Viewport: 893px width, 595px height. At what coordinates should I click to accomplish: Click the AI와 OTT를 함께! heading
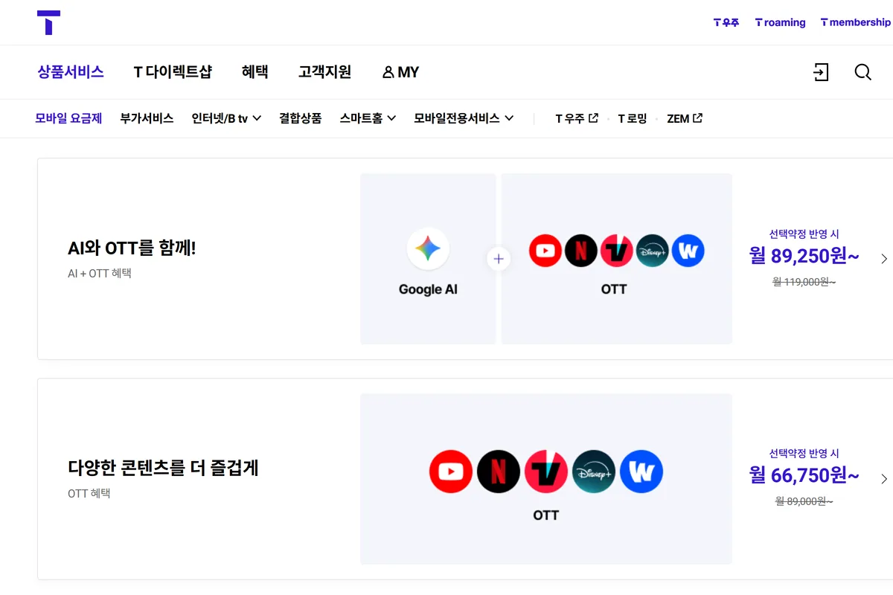132,248
